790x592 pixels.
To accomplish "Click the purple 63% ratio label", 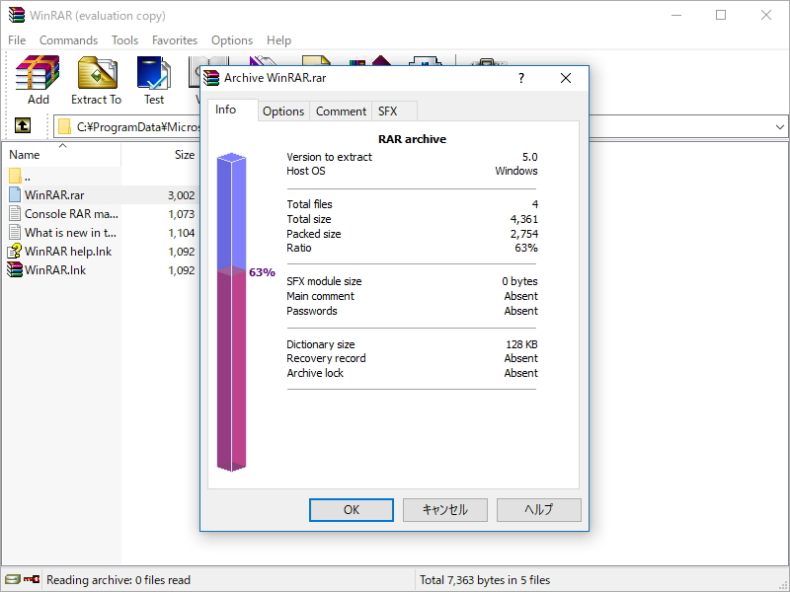I will point(262,272).
